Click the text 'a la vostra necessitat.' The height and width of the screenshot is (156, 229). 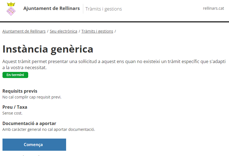tap(24, 67)
